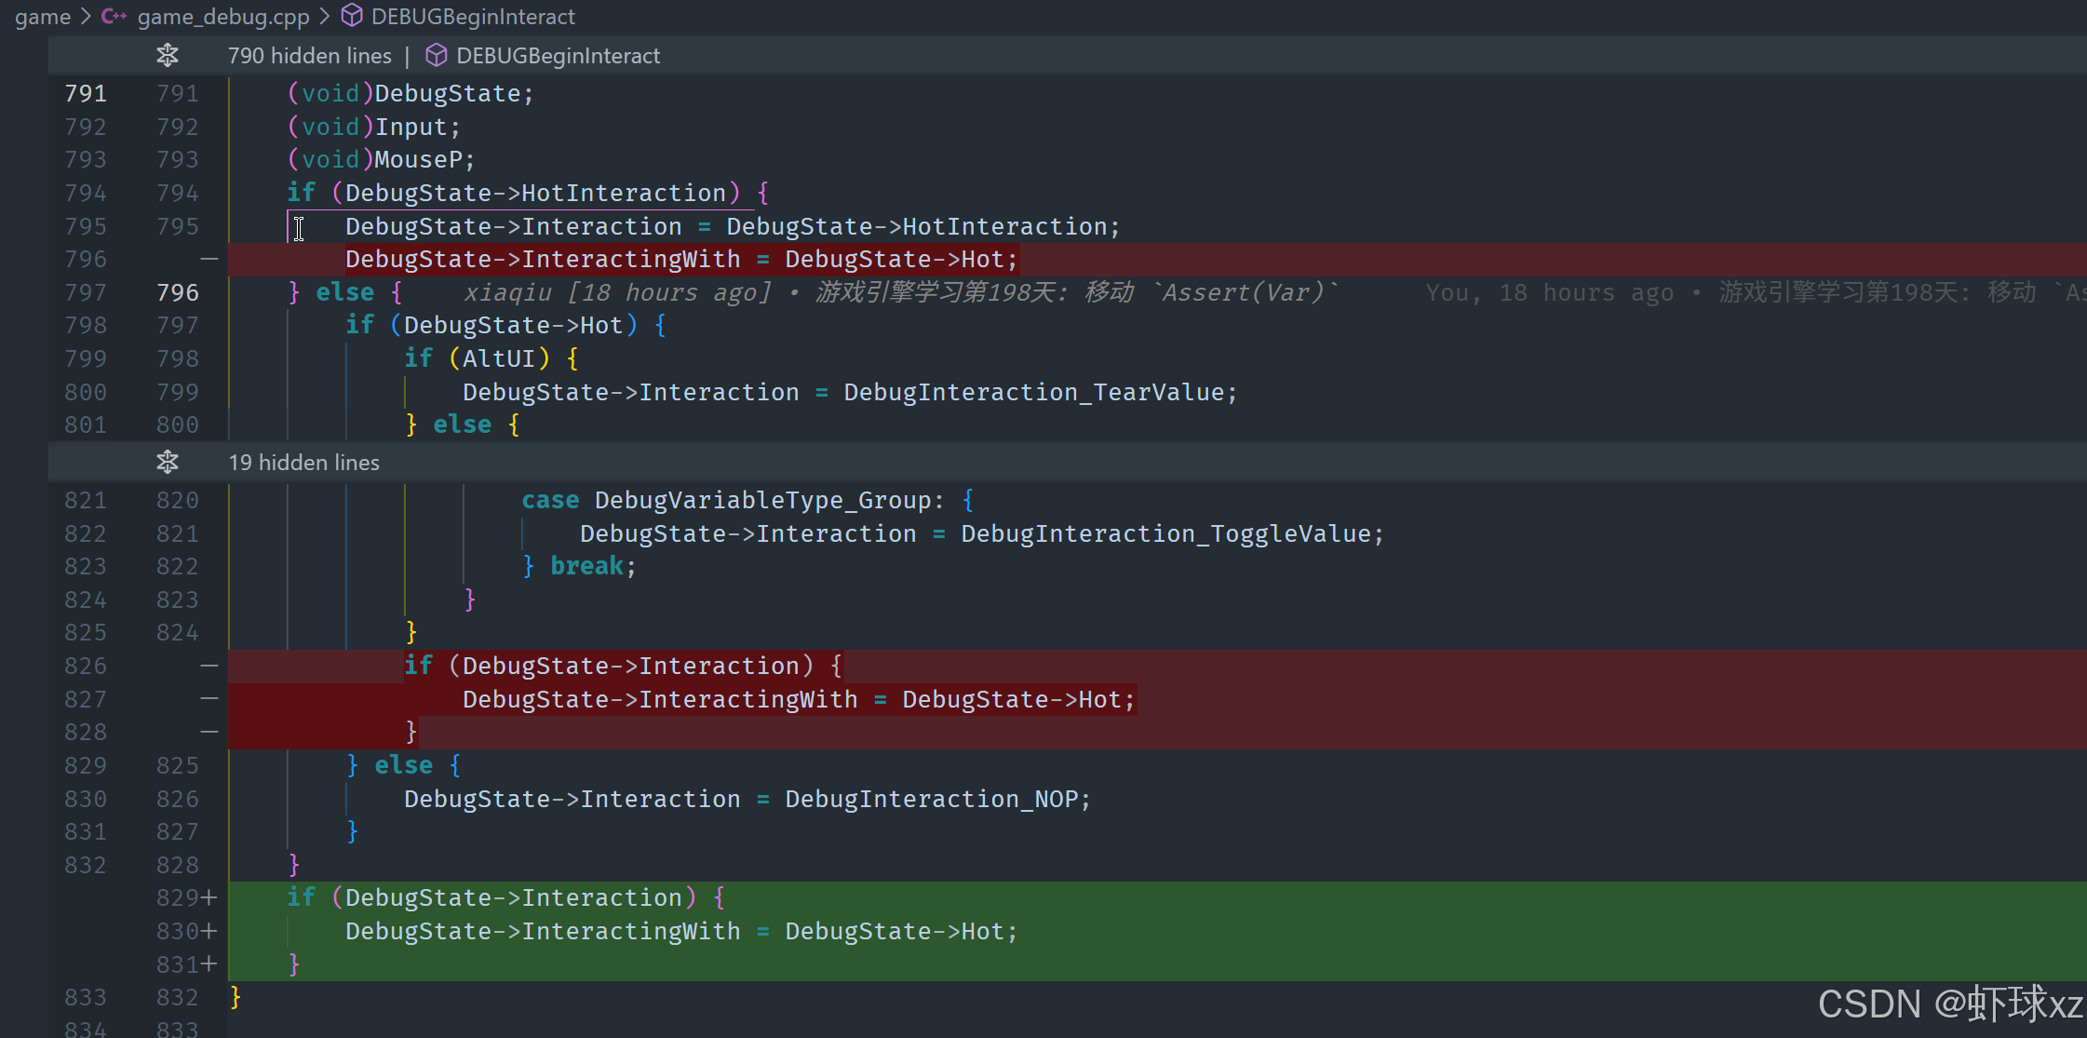
Task: Click the added 'InteractingWith = DebugState->Hot' green line
Action: pyautogui.click(x=681, y=931)
